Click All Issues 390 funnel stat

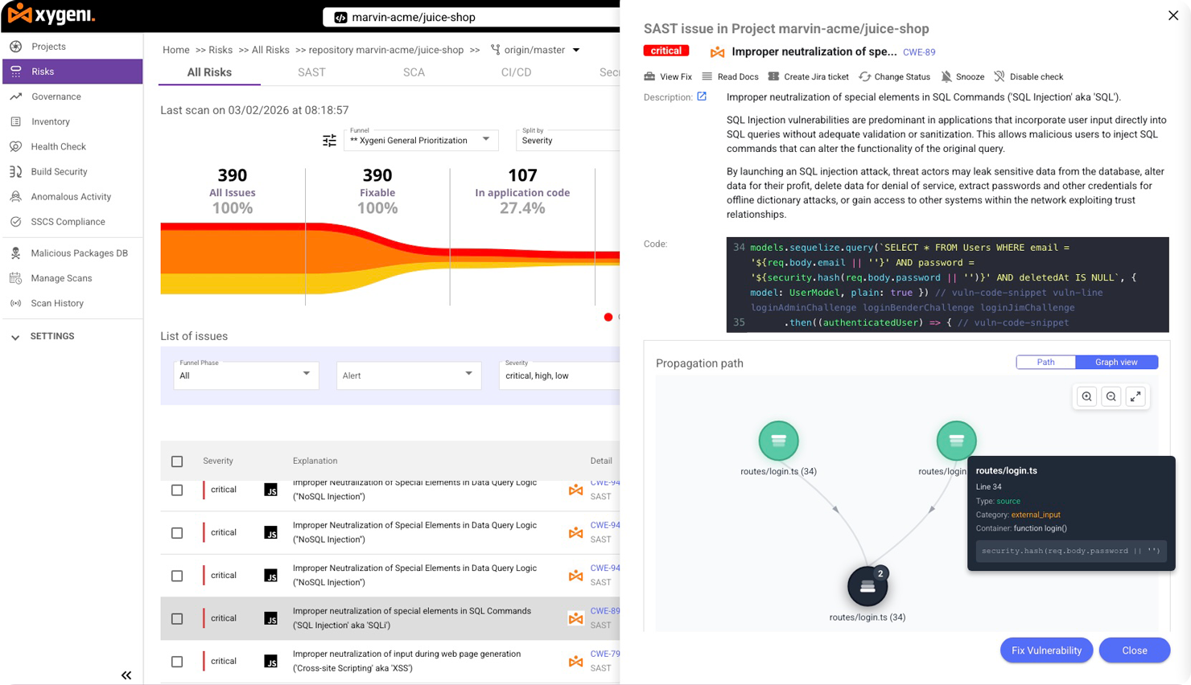[x=233, y=191]
